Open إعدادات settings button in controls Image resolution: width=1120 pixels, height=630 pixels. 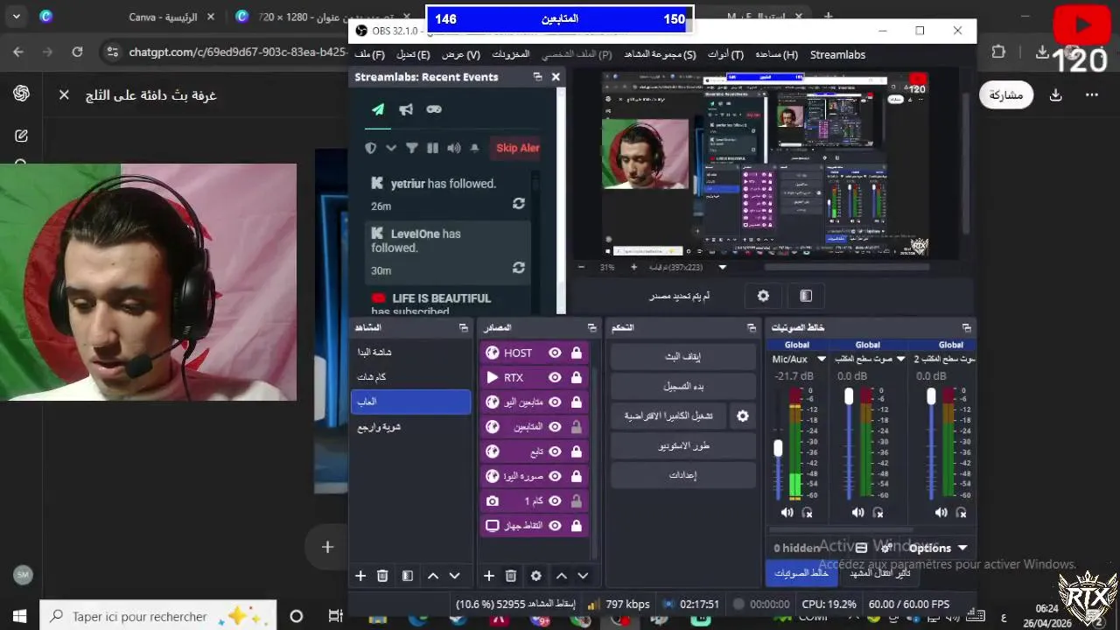682,475
